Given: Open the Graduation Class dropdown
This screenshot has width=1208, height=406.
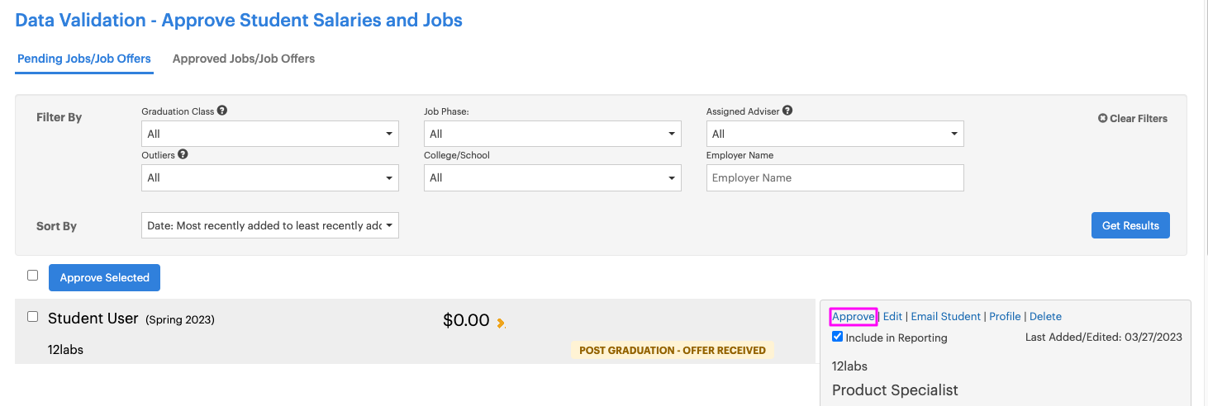Looking at the screenshot, I should tap(270, 134).
